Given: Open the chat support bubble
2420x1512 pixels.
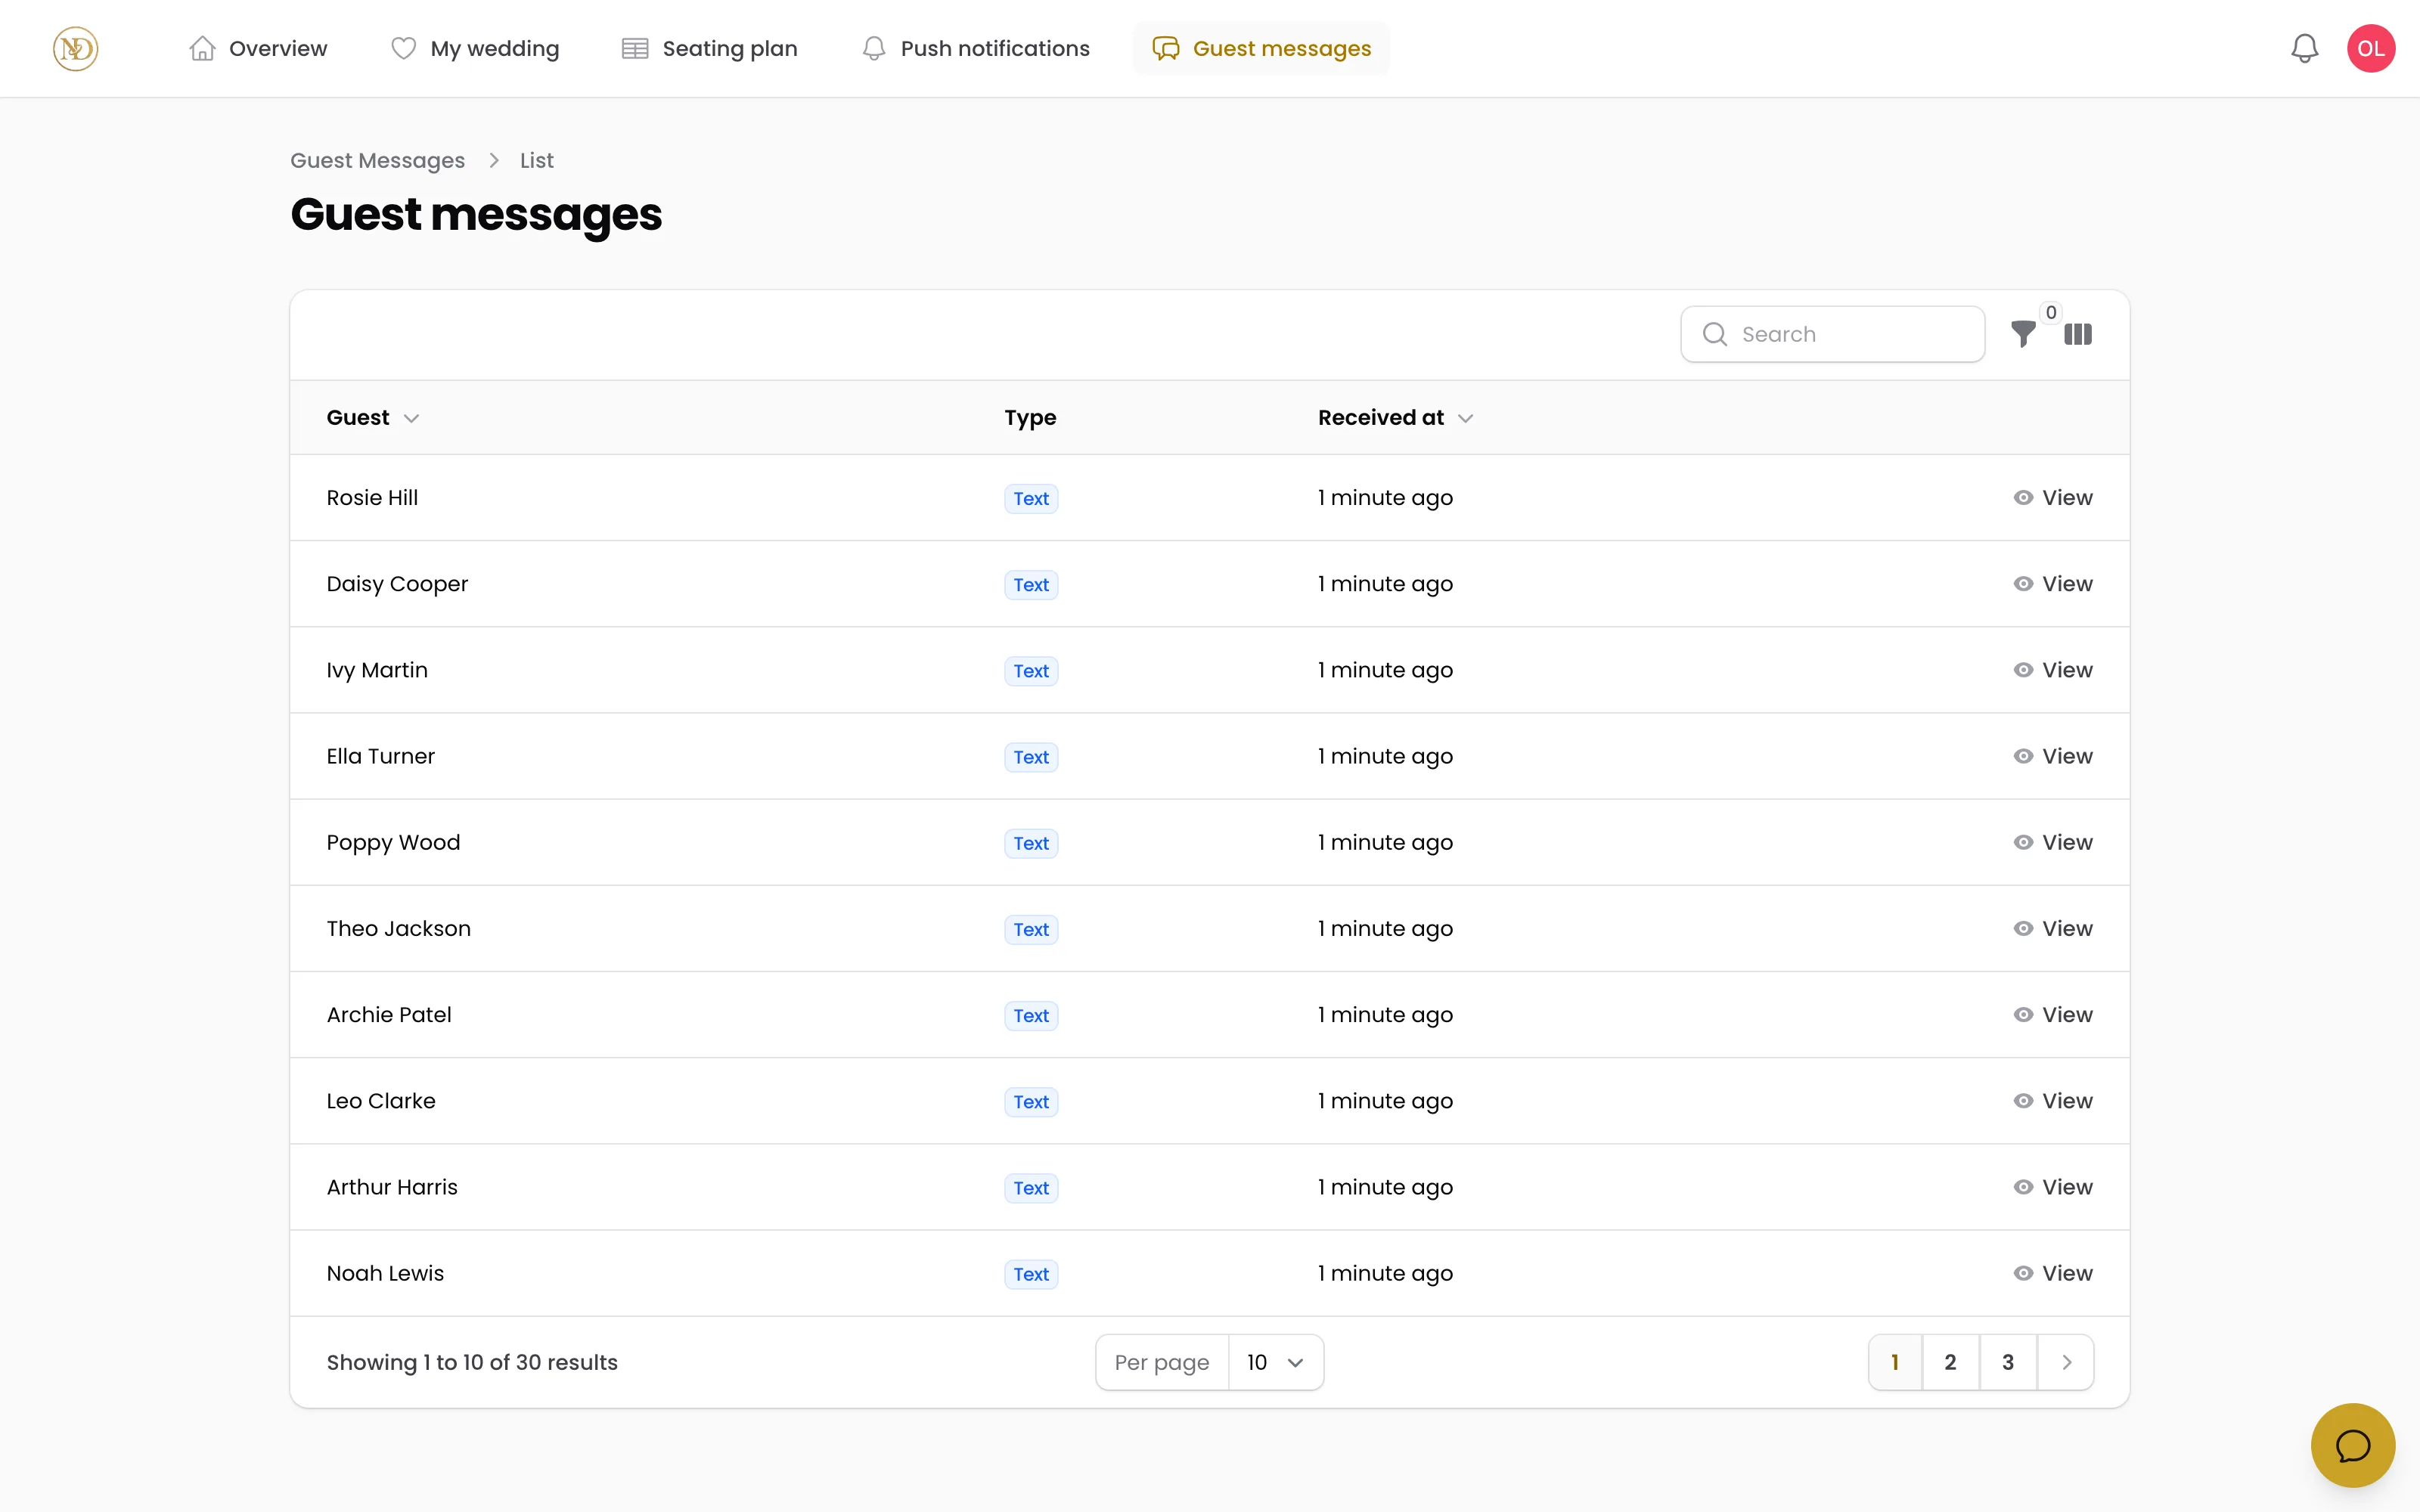Looking at the screenshot, I should coord(2352,1445).
